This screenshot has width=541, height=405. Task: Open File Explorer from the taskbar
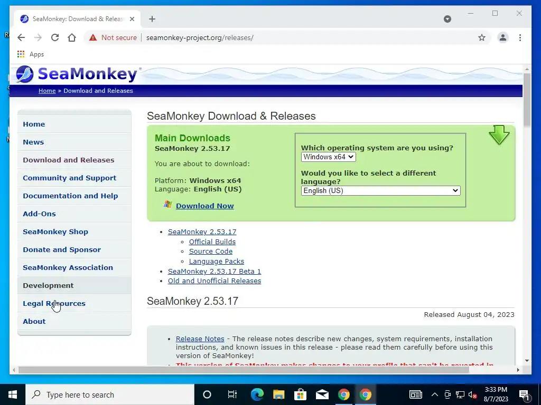(x=279, y=394)
